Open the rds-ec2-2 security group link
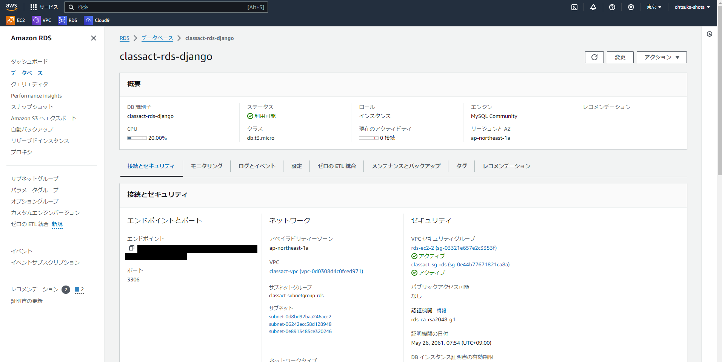Image resolution: width=722 pixels, height=362 pixels. tap(454, 248)
